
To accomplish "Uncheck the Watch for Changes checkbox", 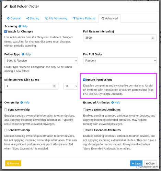I will click(x=5, y=31).
